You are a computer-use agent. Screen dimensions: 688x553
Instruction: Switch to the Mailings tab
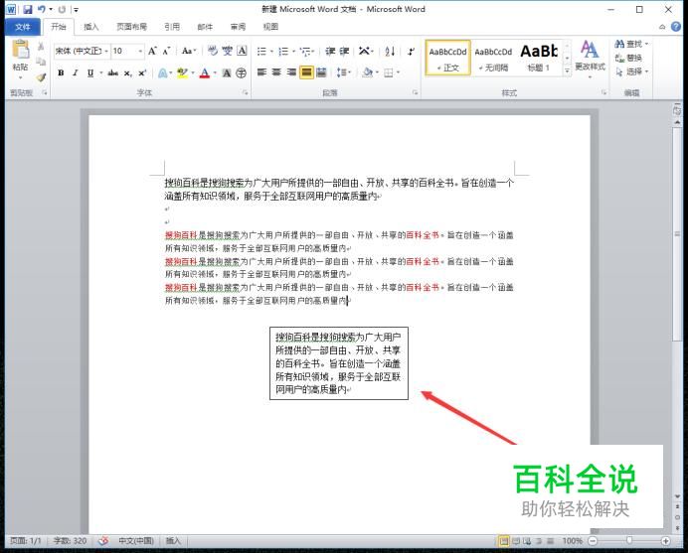(x=205, y=27)
